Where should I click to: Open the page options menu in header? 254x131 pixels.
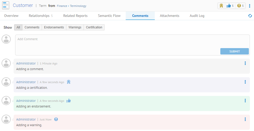coord(250,6)
